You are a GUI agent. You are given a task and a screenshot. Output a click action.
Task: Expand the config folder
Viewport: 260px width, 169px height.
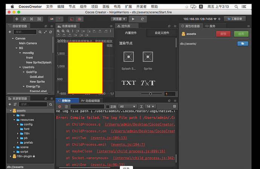tap(18, 125)
